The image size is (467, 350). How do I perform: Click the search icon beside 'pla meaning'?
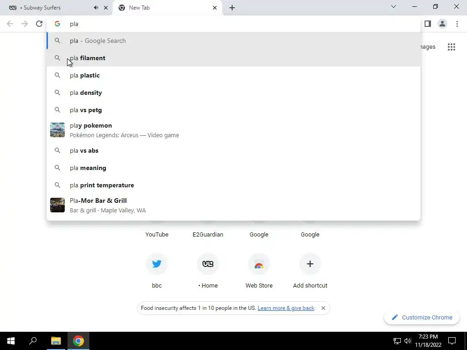pyautogui.click(x=57, y=168)
